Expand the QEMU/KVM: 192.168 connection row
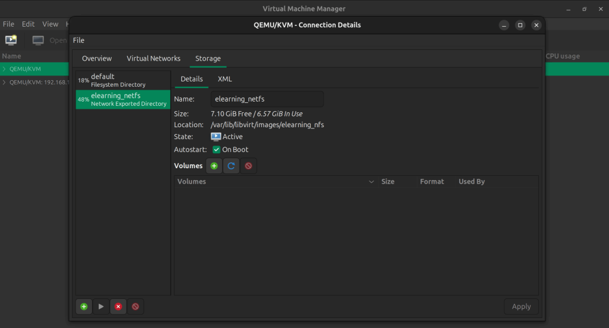This screenshot has width=609, height=328. (4, 82)
